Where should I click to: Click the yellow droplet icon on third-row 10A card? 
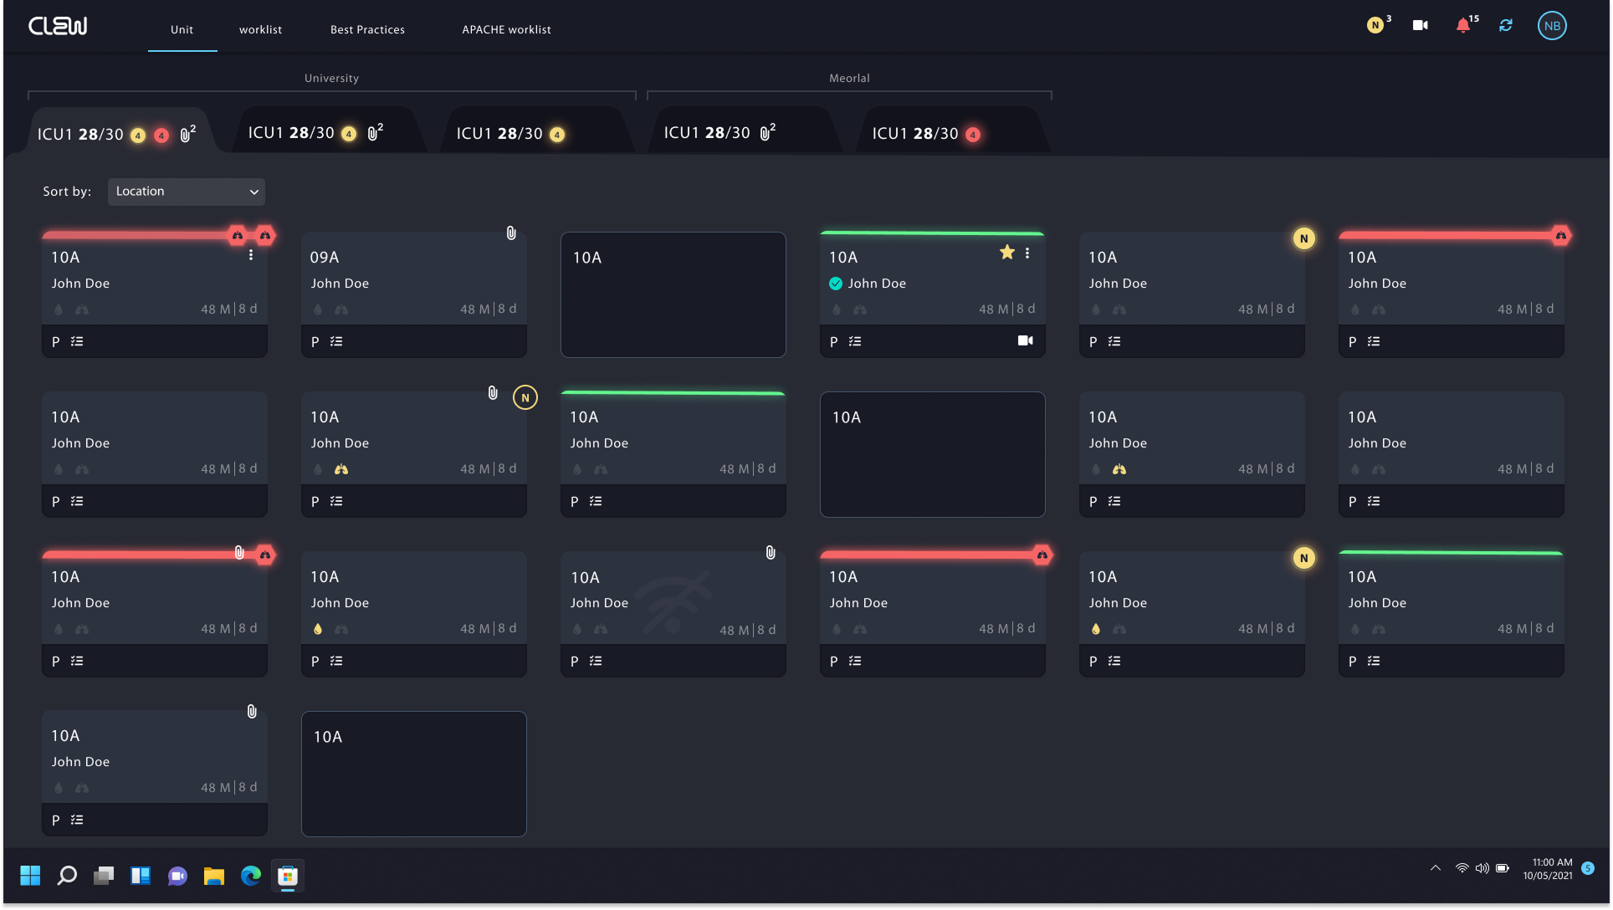tap(318, 629)
